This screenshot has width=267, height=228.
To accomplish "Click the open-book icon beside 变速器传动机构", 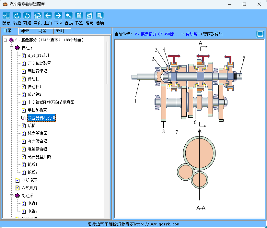I will pos(24,118).
